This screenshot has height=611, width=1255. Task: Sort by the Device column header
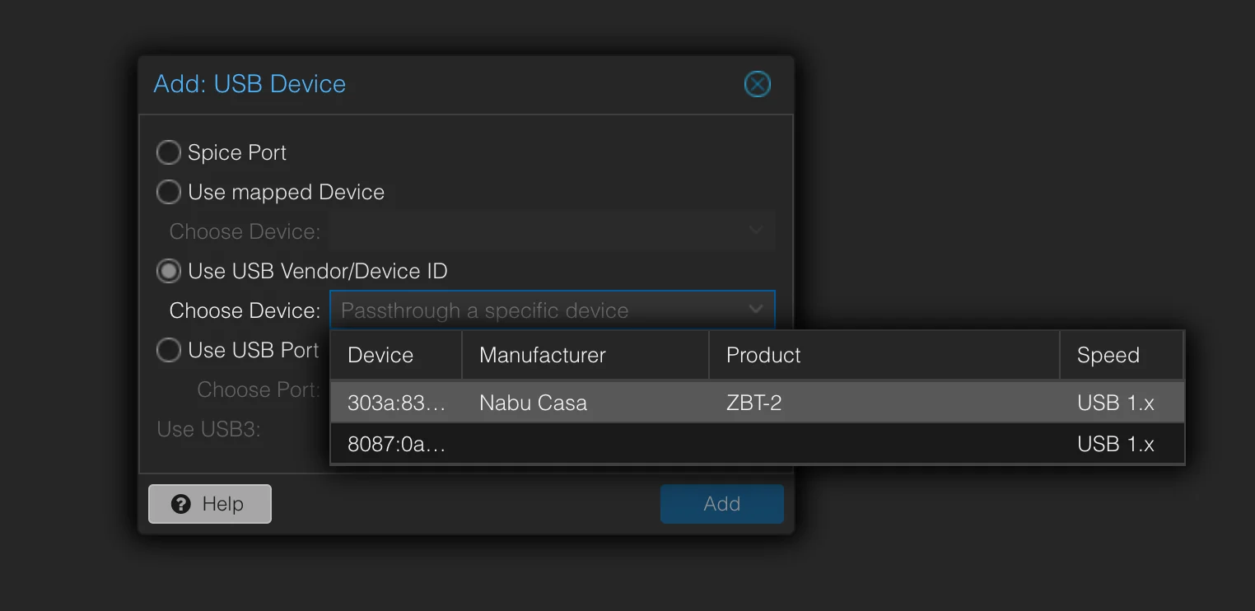pyautogui.click(x=396, y=355)
